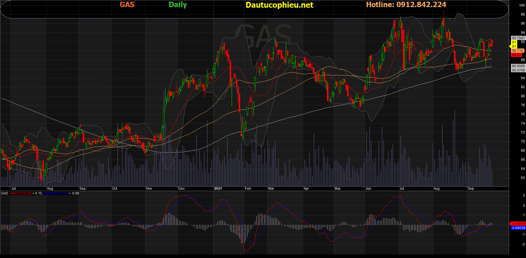This screenshot has width=526, height=258.
Task: Select the 2021 year marker on timeline
Action: (x=218, y=189)
